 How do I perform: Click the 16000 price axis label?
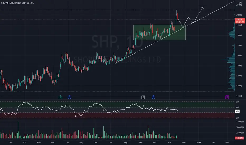pos(239,55)
